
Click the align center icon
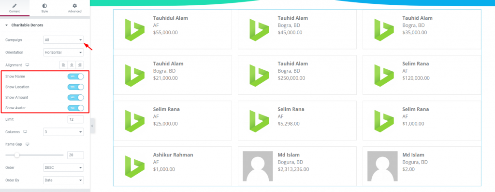tap(72, 65)
